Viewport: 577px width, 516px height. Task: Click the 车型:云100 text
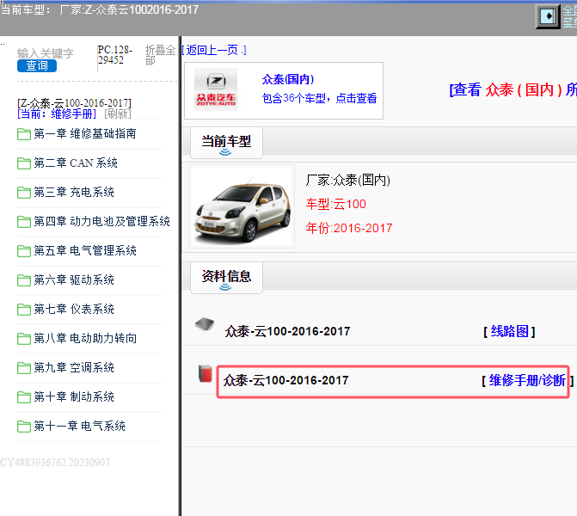[x=335, y=204]
